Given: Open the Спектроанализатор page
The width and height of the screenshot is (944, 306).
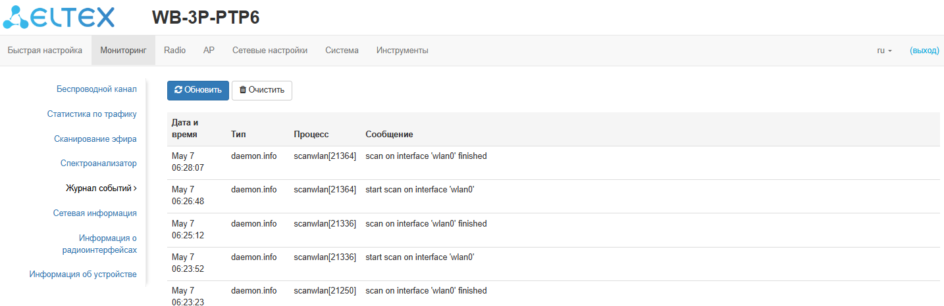Looking at the screenshot, I should 98,164.
